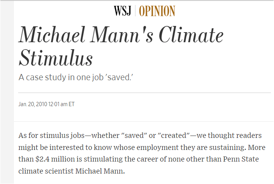Open the OPINION section link
The height and width of the screenshot is (184, 274).
[157, 11]
